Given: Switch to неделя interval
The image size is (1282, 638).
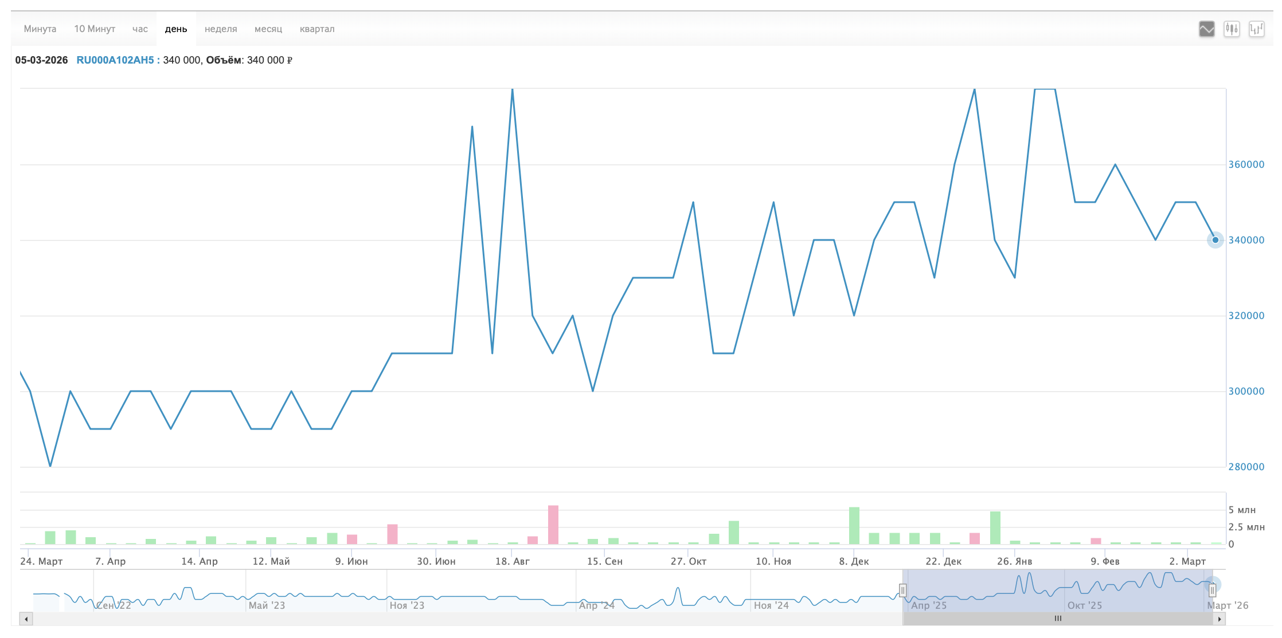Looking at the screenshot, I should [221, 29].
